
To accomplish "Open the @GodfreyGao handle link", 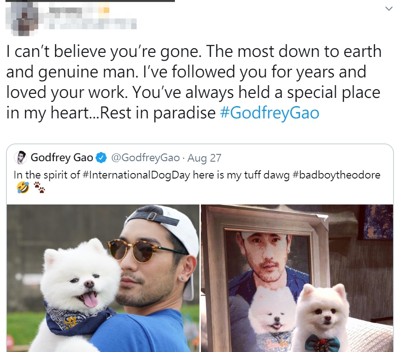I will pyautogui.click(x=146, y=158).
